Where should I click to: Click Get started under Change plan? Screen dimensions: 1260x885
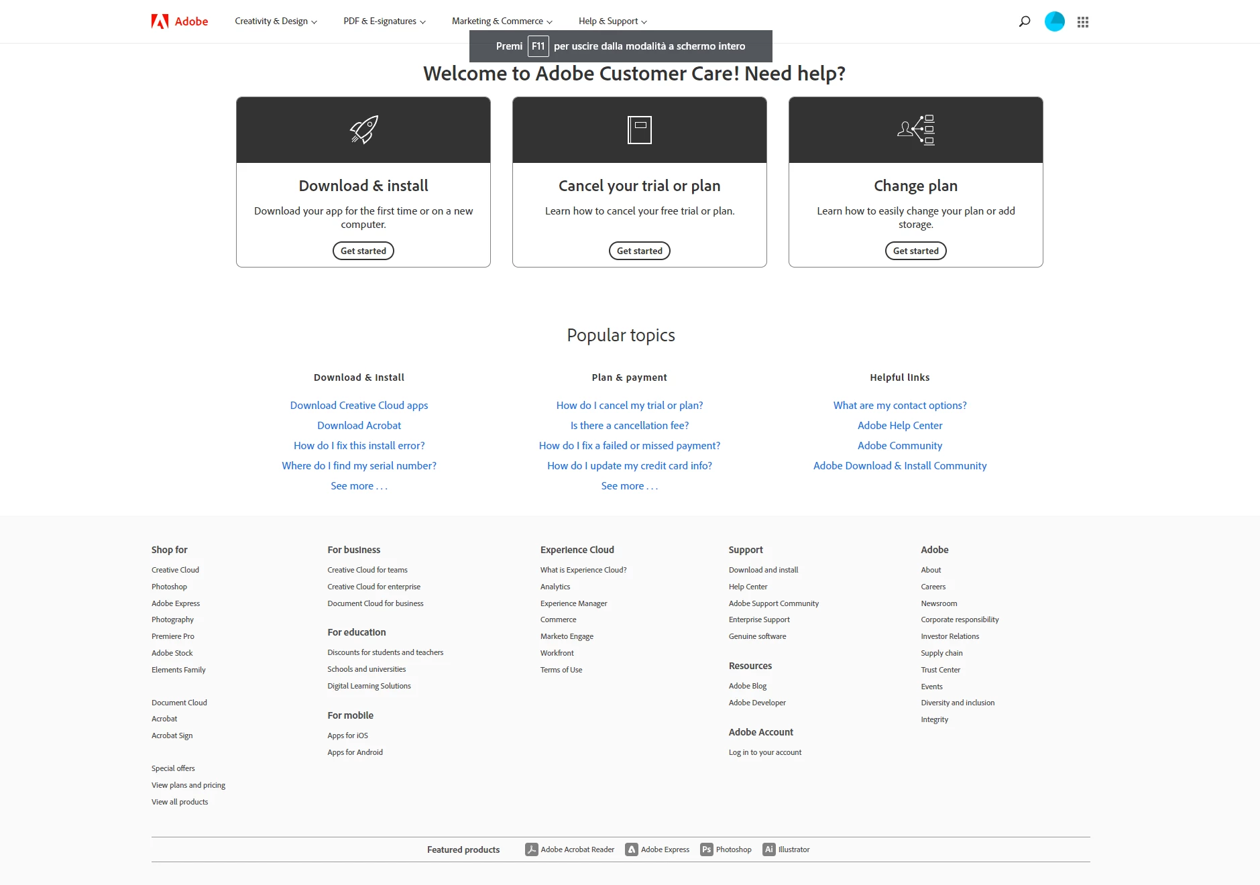point(916,251)
